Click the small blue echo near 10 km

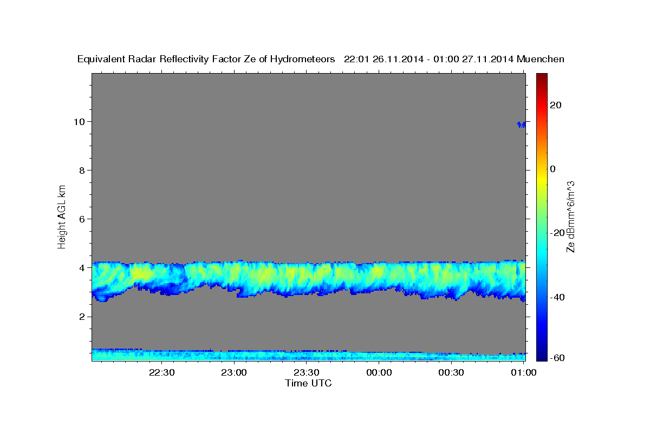pyautogui.click(x=521, y=124)
